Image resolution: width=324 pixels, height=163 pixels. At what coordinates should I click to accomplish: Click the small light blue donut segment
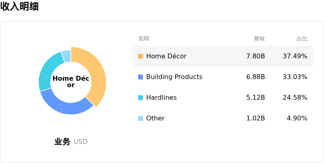tap(66, 56)
